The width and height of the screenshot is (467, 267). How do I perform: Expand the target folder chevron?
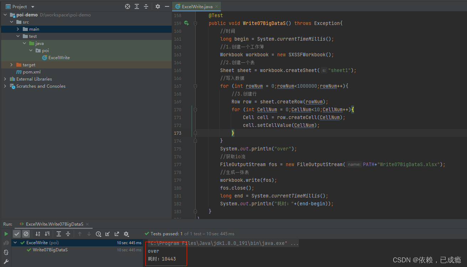pyautogui.click(x=11, y=65)
